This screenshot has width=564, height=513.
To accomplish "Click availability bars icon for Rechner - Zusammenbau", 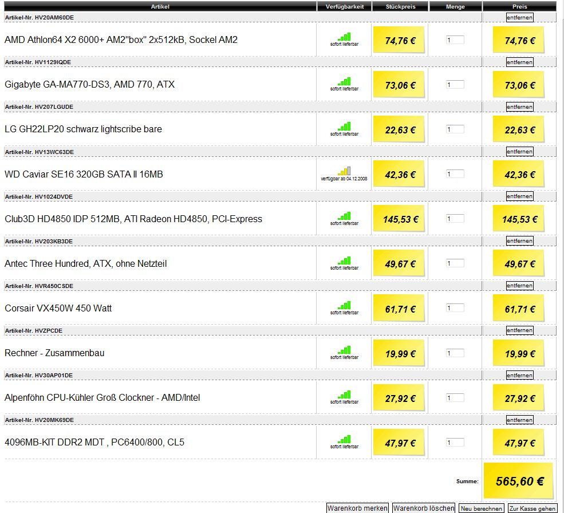I will 344,350.
